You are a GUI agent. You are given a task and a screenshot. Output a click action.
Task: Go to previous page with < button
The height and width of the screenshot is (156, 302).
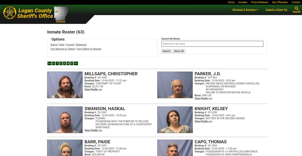[54, 63]
